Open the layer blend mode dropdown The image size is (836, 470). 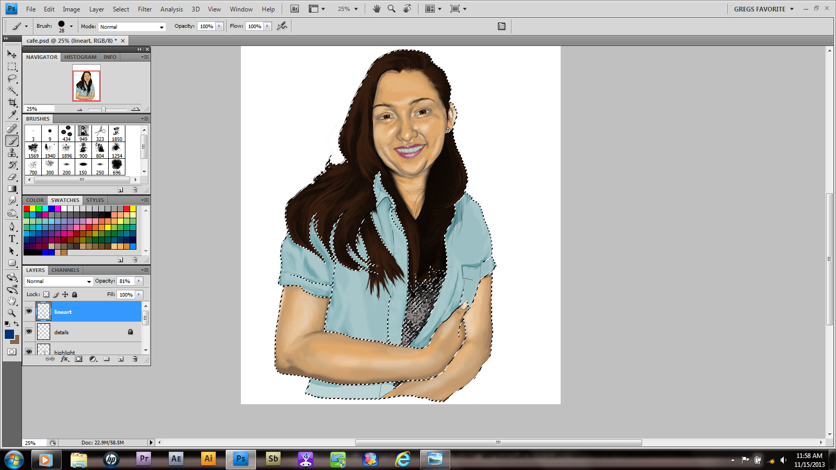click(59, 281)
